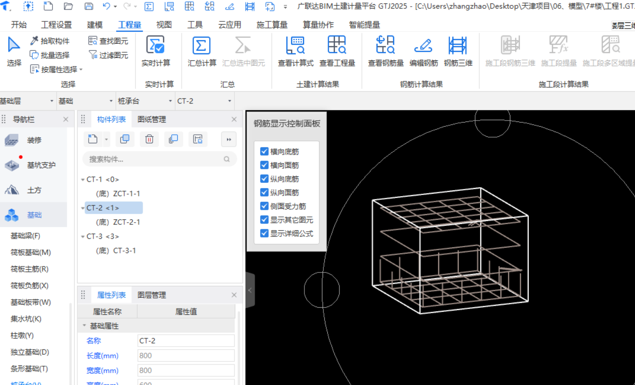Select 基坑支护 in the navigation bar
This screenshot has width=635, height=385.
(34, 165)
